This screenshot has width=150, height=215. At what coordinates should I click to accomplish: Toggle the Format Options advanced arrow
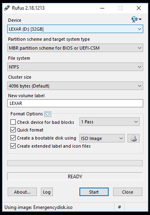coord(48,114)
